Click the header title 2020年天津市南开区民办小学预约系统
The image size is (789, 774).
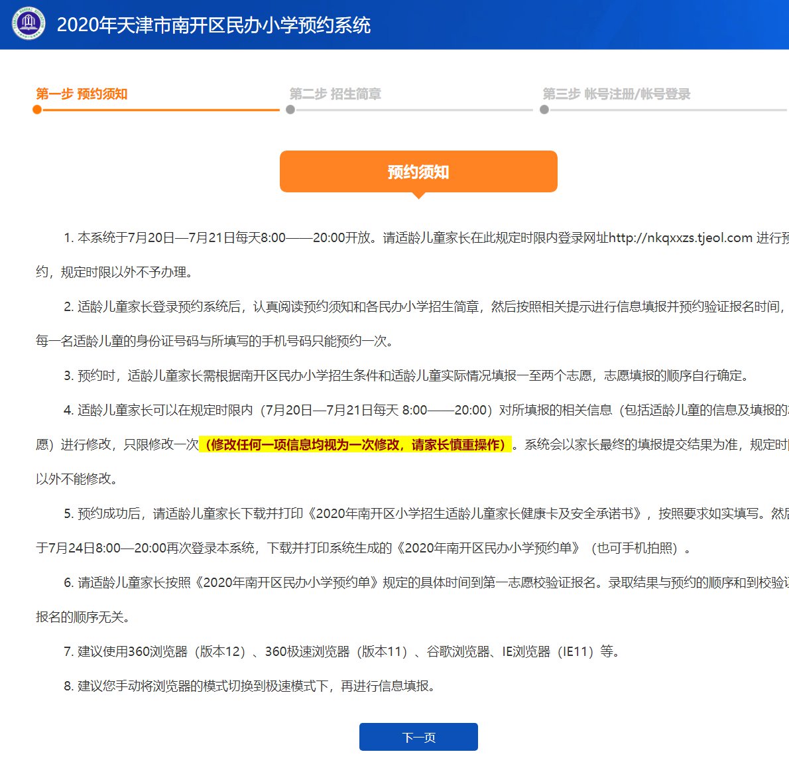click(213, 25)
